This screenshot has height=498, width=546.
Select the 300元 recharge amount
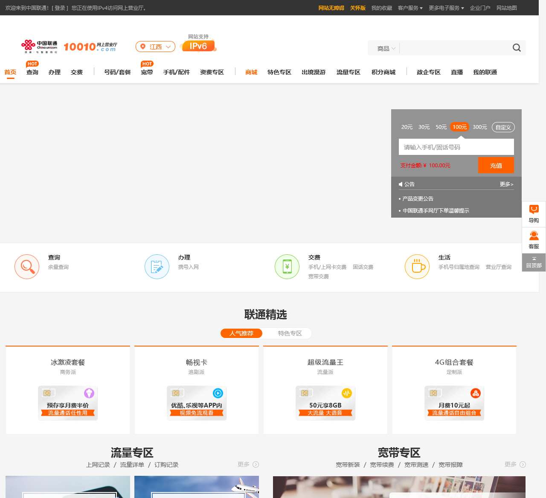point(480,127)
